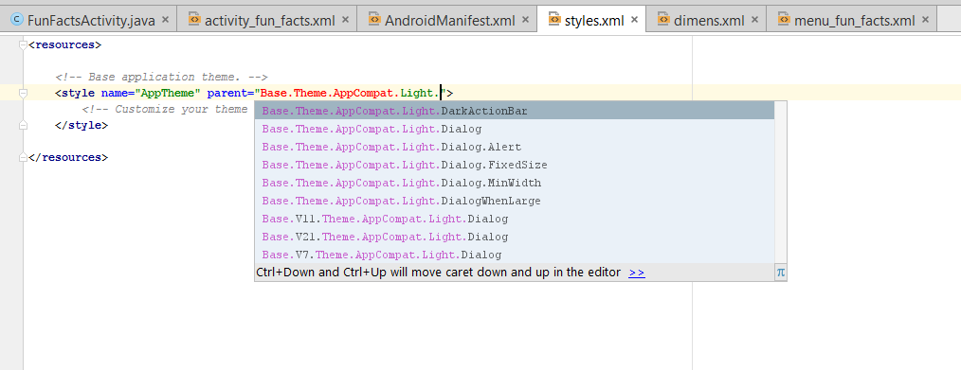The height and width of the screenshot is (370, 961).
Task: Click the pi icon in completion popup
Action: click(780, 273)
